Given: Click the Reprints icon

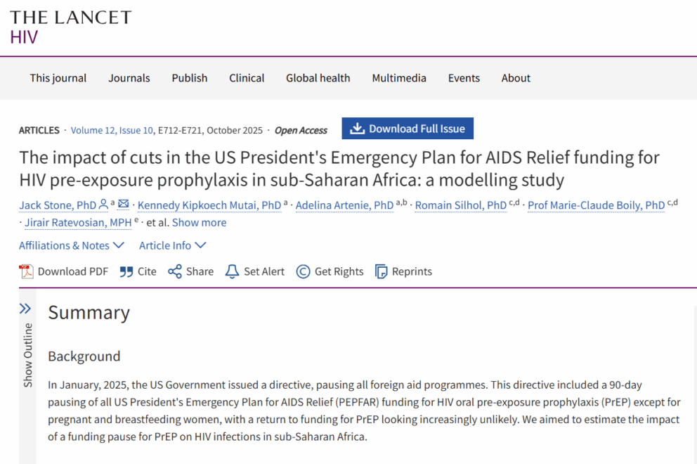Looking at the screenshot, I should tap(382, 271).
